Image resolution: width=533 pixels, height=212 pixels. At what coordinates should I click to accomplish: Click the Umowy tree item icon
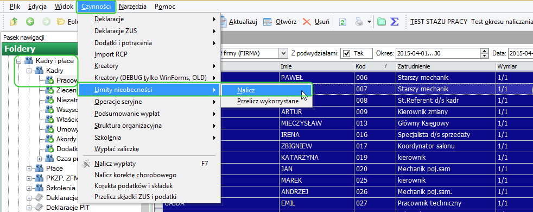tap(49, 129)
